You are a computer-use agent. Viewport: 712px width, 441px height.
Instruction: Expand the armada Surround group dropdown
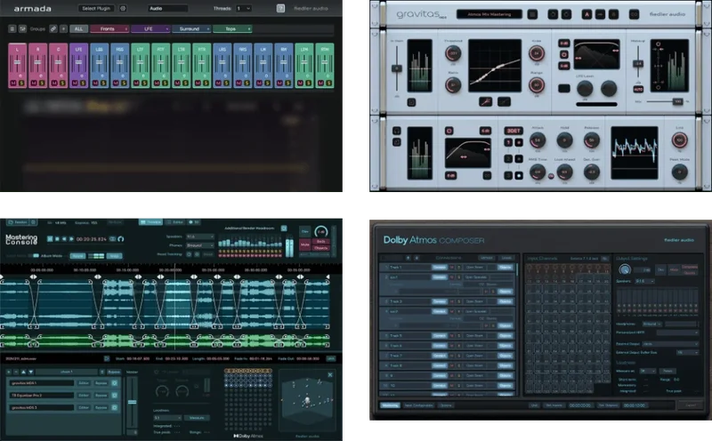click(208, 28)
